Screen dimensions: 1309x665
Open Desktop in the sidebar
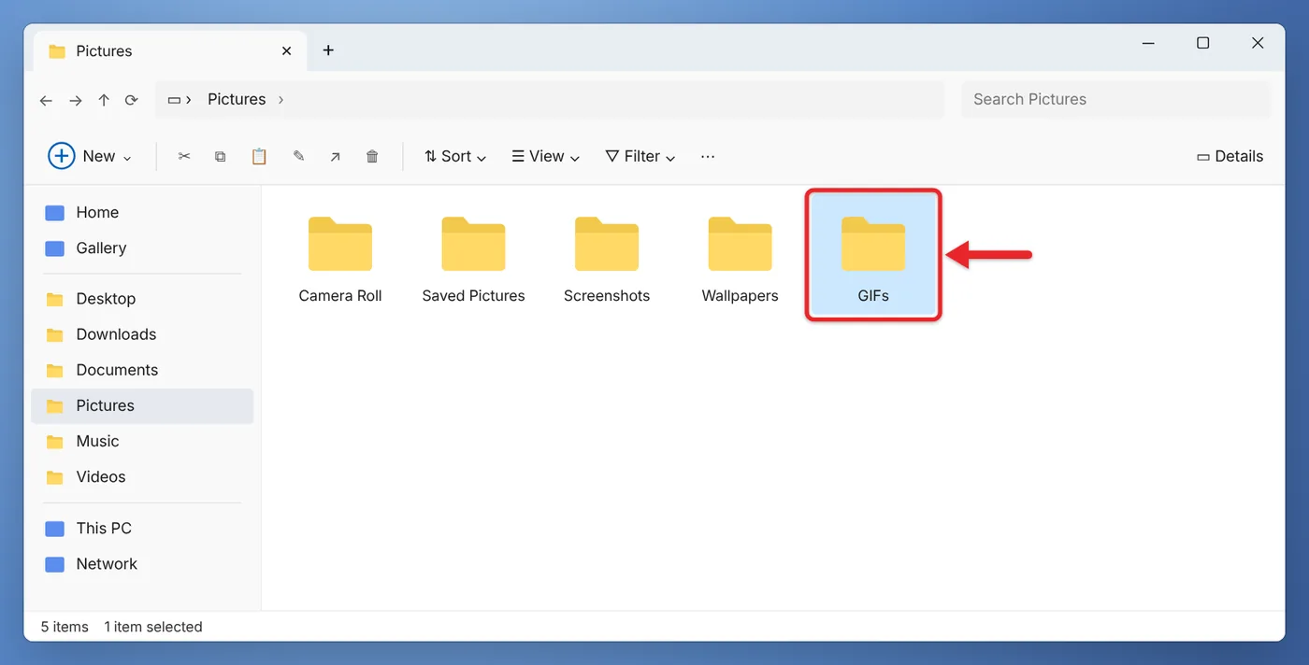pyautogui.click(x=142, y=299)
